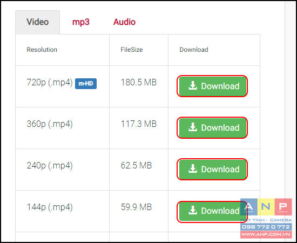Download the 117.3 MB video file
Image resolution: width=297 pixels, height=243 pixels.
click(x=213, y=127)
